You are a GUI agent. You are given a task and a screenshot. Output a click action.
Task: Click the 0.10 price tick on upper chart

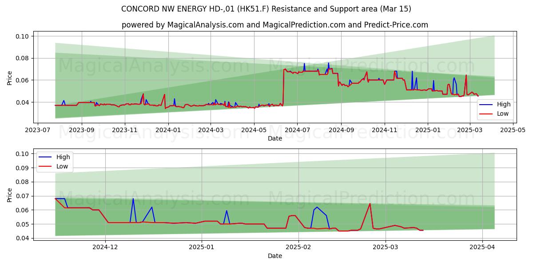point(23,36)
